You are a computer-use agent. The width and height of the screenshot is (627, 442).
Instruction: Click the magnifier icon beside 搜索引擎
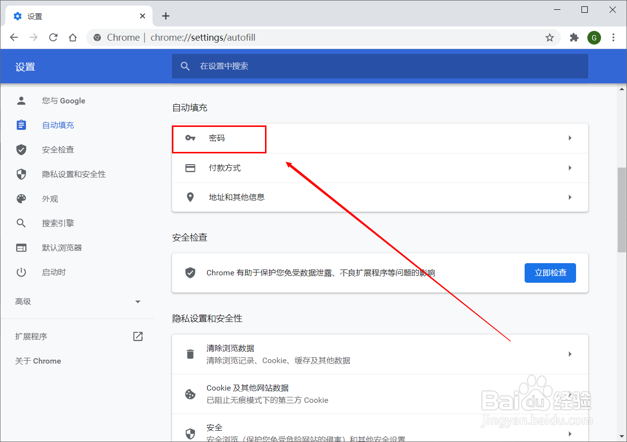(x=21, y=223)
